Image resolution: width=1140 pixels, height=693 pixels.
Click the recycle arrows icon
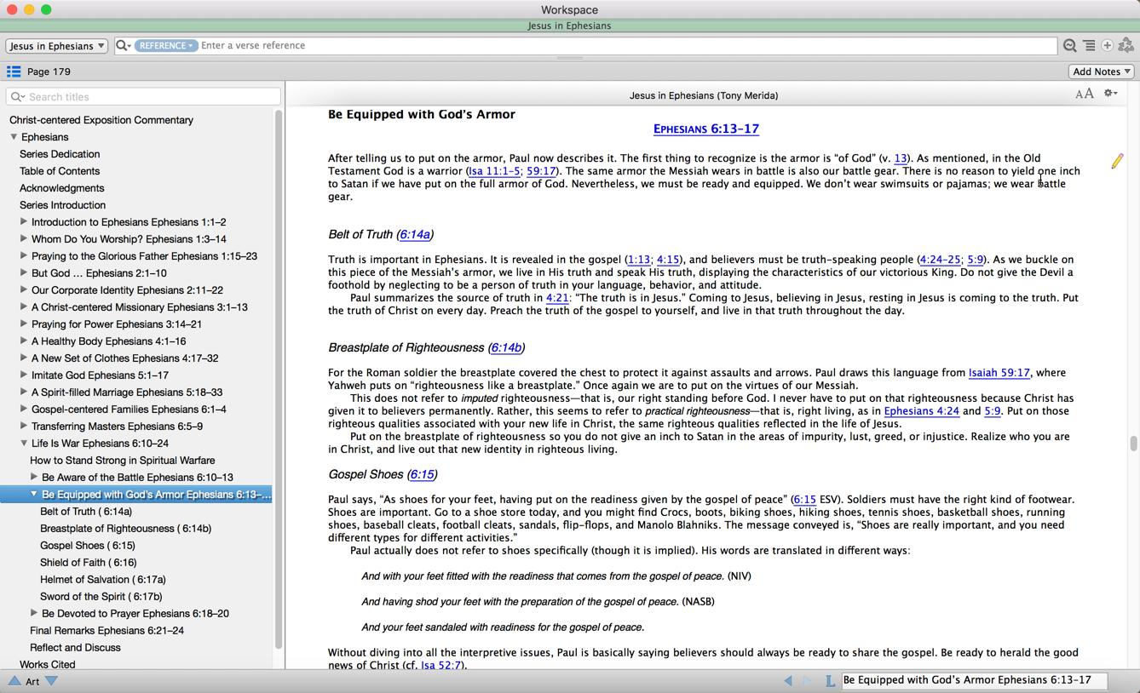coord(1126,46)
